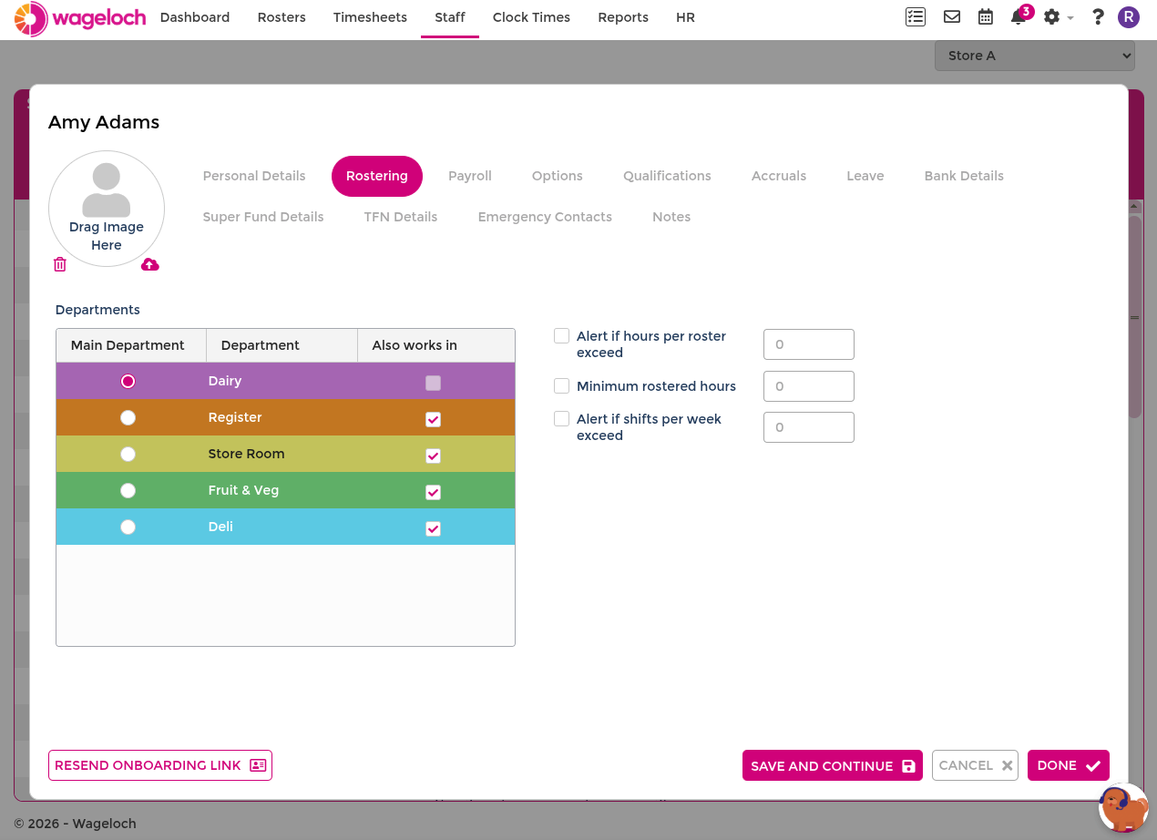Open the Leave tab

coord(865,176)
